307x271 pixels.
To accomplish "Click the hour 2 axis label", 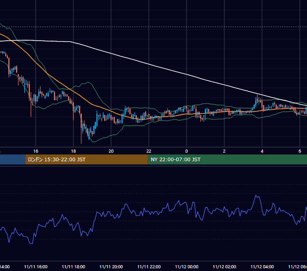I will click(224, 151).
